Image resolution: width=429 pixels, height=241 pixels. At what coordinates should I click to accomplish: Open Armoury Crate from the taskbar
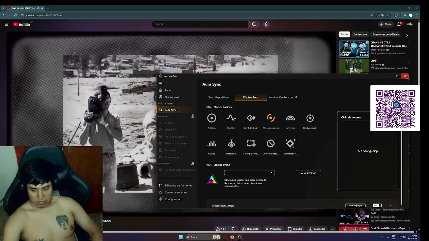pos(239,237)
